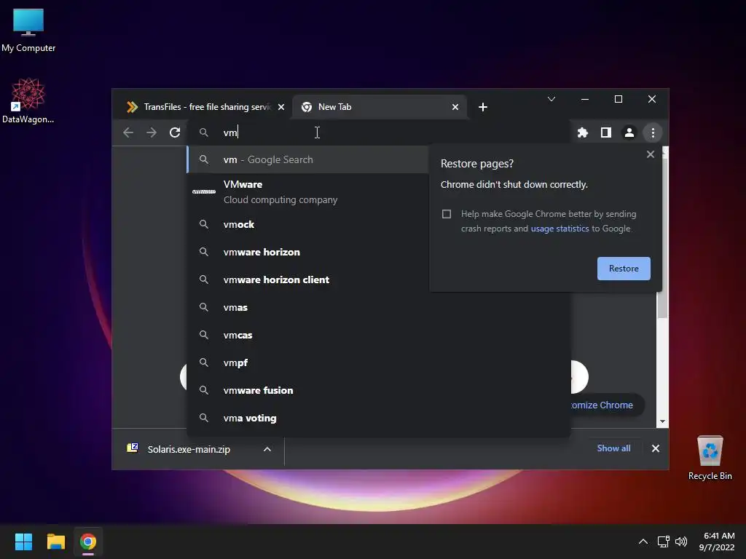Close the New Tab tab
The height and width of the screenshot is (559, 746).
click(x=455, y=107)
